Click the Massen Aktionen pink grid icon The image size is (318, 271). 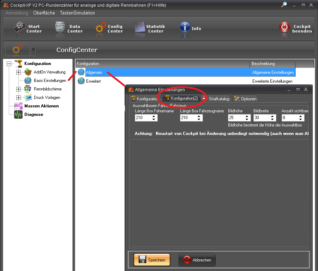[x=18, y=106]
